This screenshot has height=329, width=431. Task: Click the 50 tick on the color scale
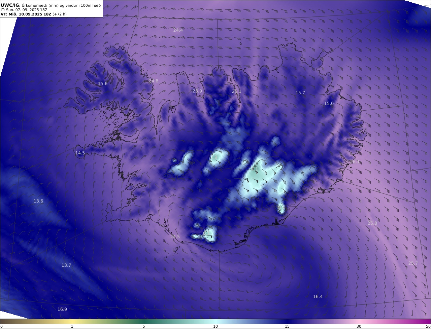428,326
